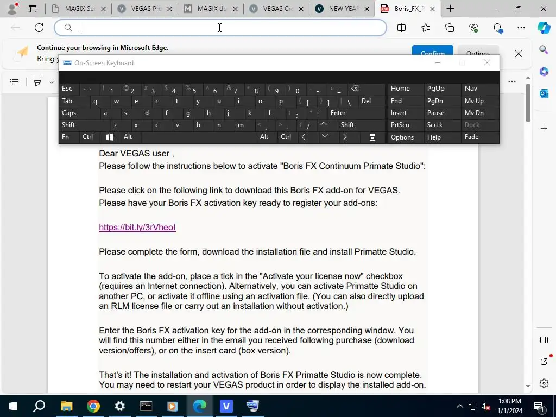This screenshot has height=417, width=556.
Task: Click PgDn key on On-Screen Keyboard
Action: (x=442, y=100)
